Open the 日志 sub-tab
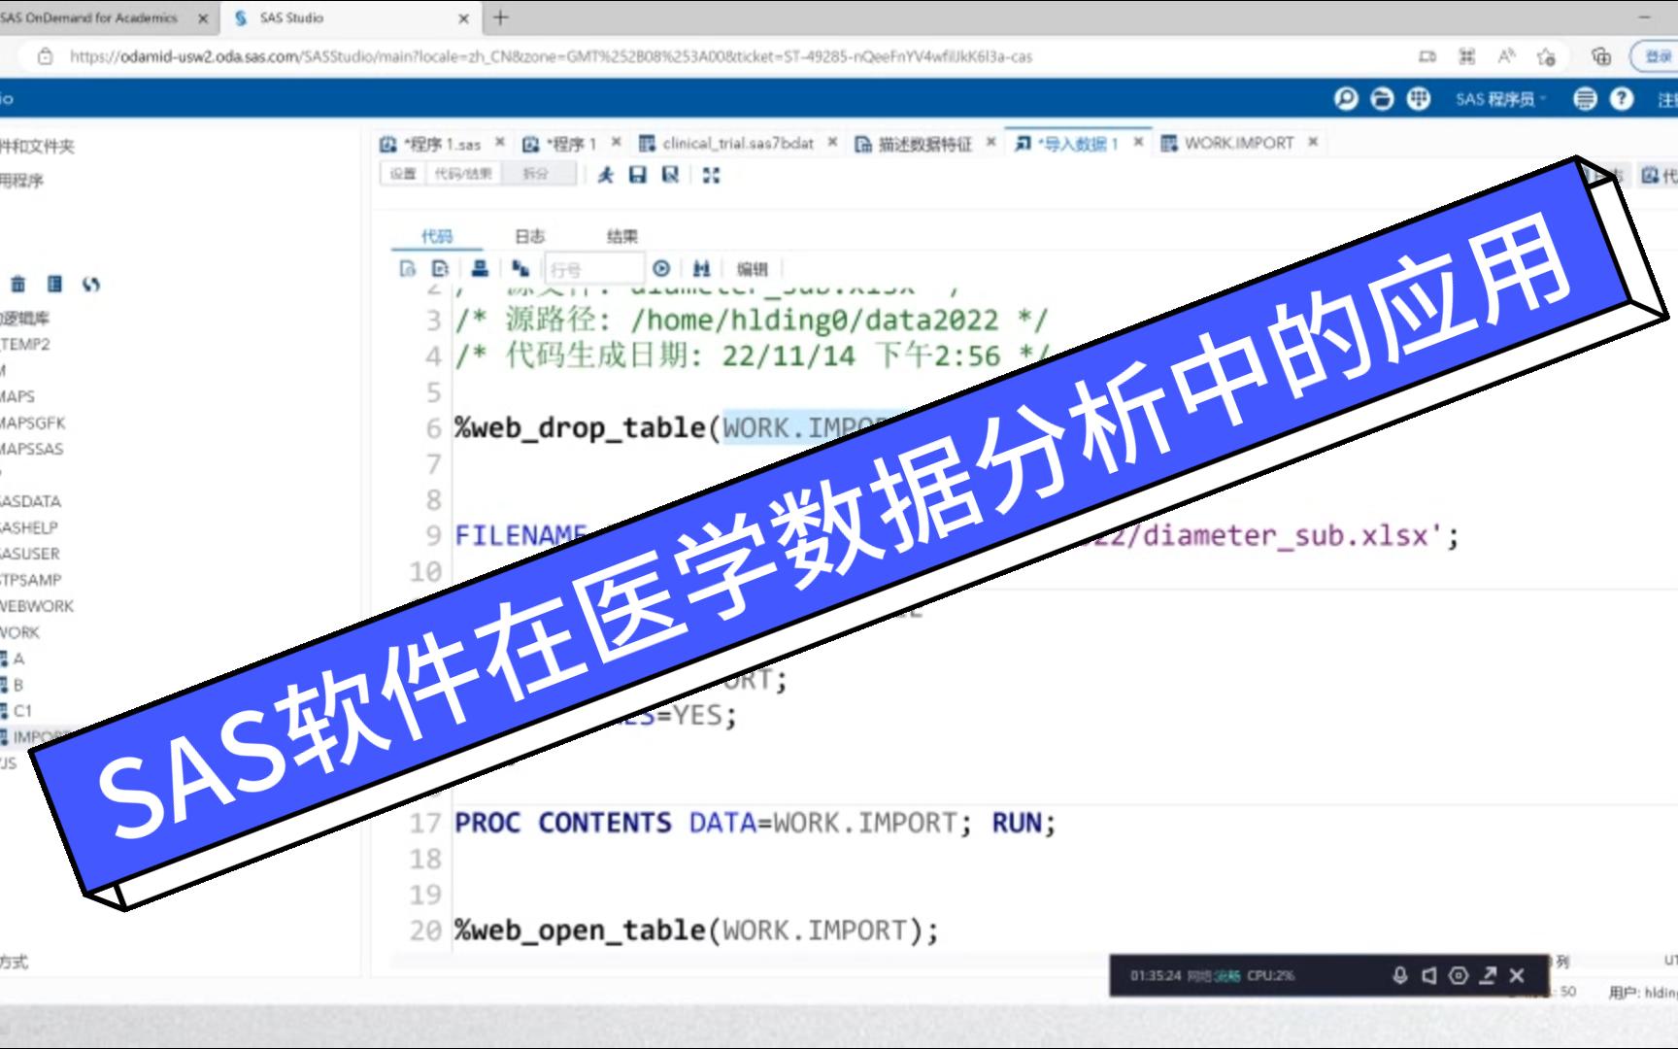This screenshot has width=1678, height=1049. pyautogui.click(x=529, y=236)
